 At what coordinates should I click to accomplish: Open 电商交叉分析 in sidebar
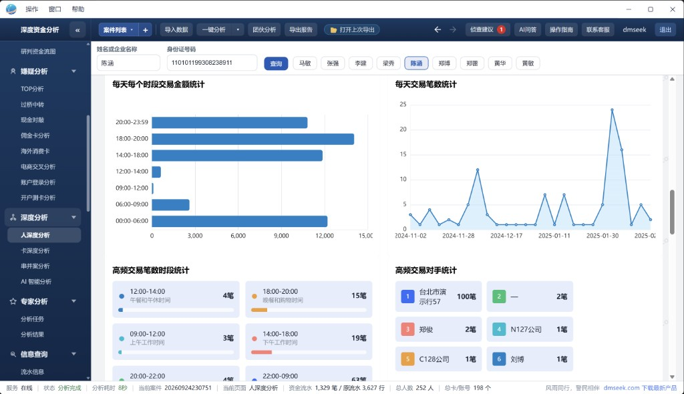(38, 167)
